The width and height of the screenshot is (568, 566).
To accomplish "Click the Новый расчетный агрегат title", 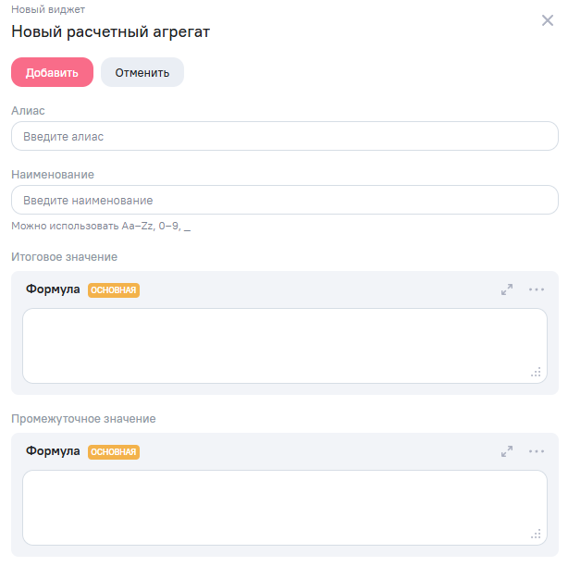I will tap(111, 32).
